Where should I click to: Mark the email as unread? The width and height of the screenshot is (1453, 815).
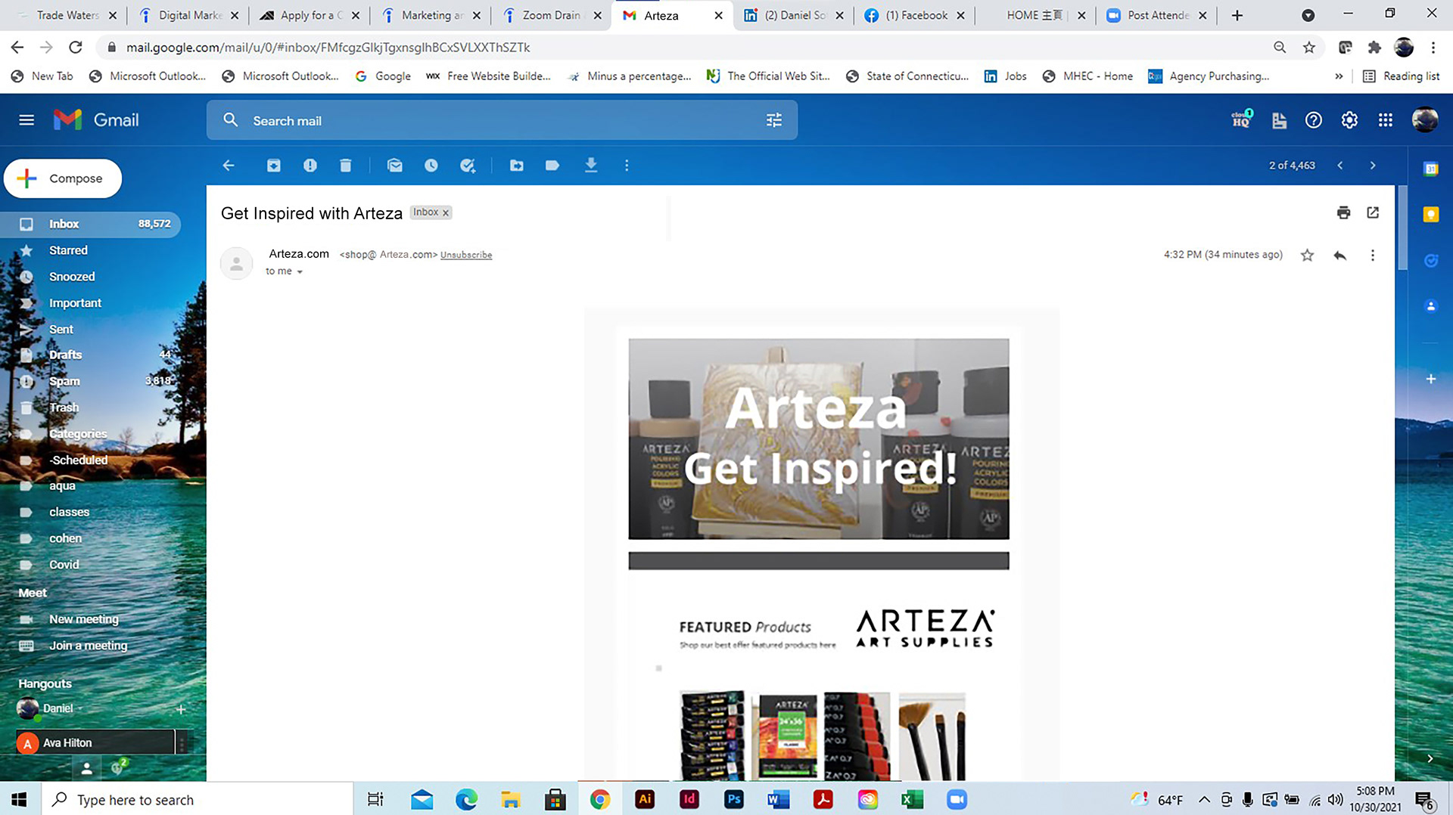[x=395, y=165]
